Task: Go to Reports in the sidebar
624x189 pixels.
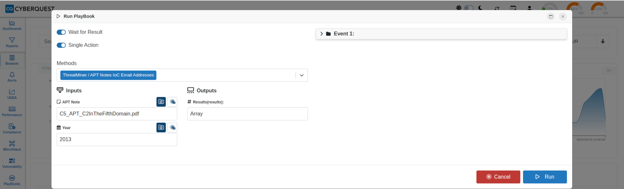Action: pos(12,42)
